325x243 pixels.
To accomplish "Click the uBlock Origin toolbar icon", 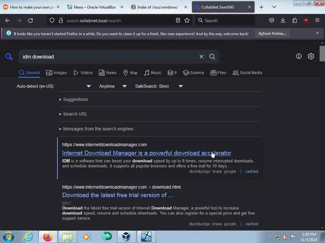I will (x=306, y=20).
